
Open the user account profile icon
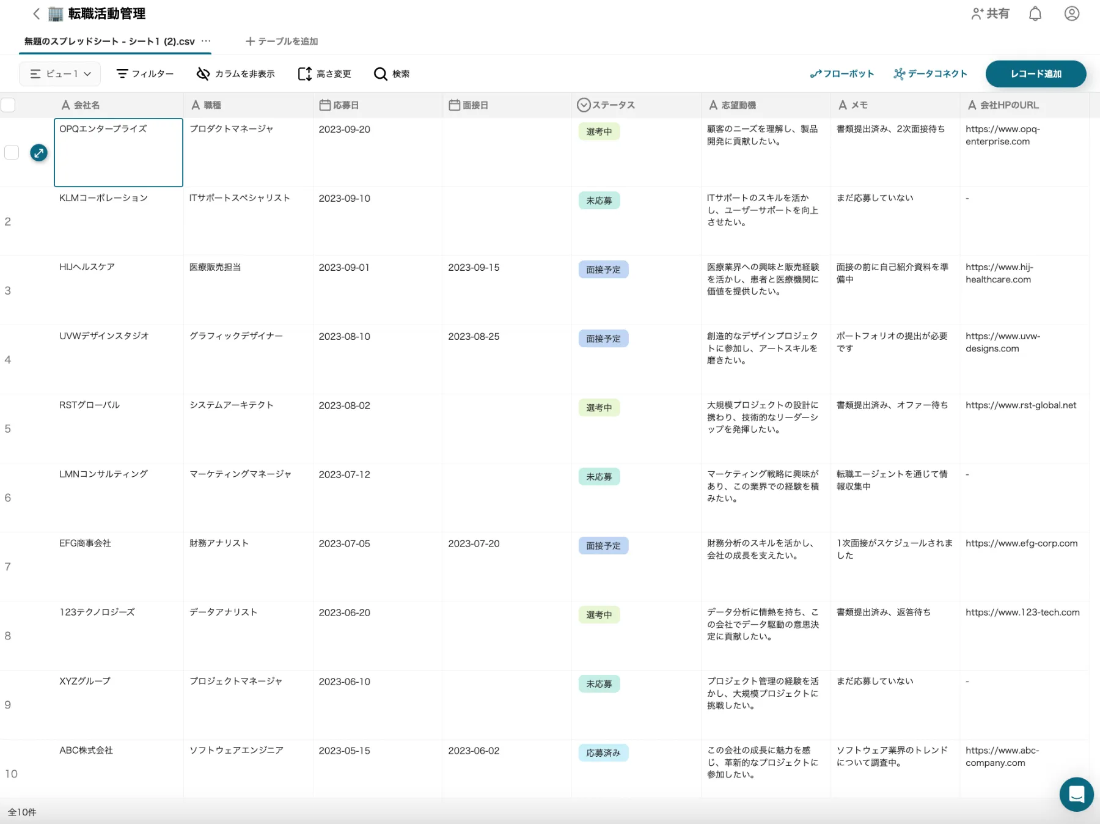(x=1071, y=13)
